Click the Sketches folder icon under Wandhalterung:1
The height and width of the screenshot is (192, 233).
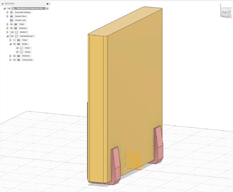pos(19,56)
